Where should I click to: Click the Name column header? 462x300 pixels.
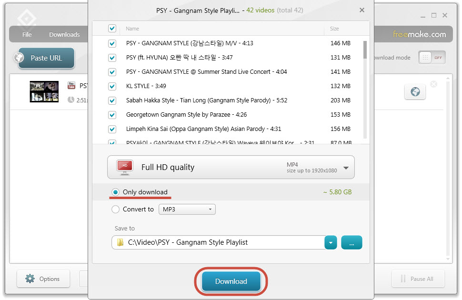tap(132, 29)
